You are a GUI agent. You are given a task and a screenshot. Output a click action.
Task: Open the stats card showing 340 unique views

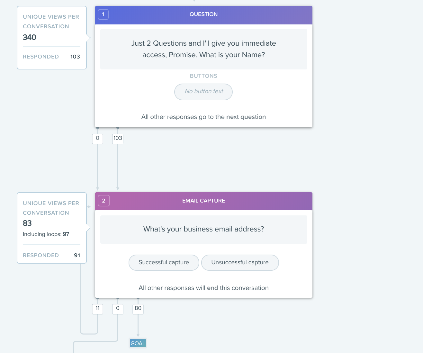pyautogui.click(x=51, y=37)
